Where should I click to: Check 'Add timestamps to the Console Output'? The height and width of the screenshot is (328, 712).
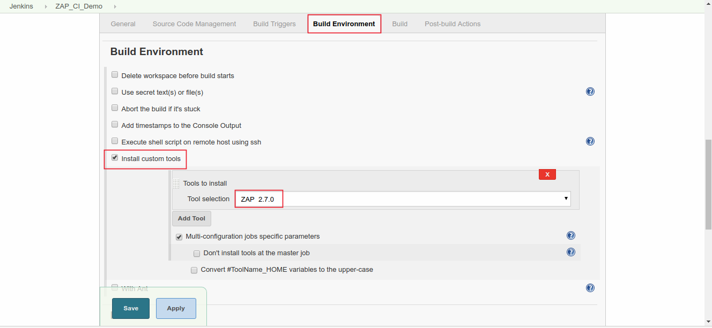click(115, 124)
